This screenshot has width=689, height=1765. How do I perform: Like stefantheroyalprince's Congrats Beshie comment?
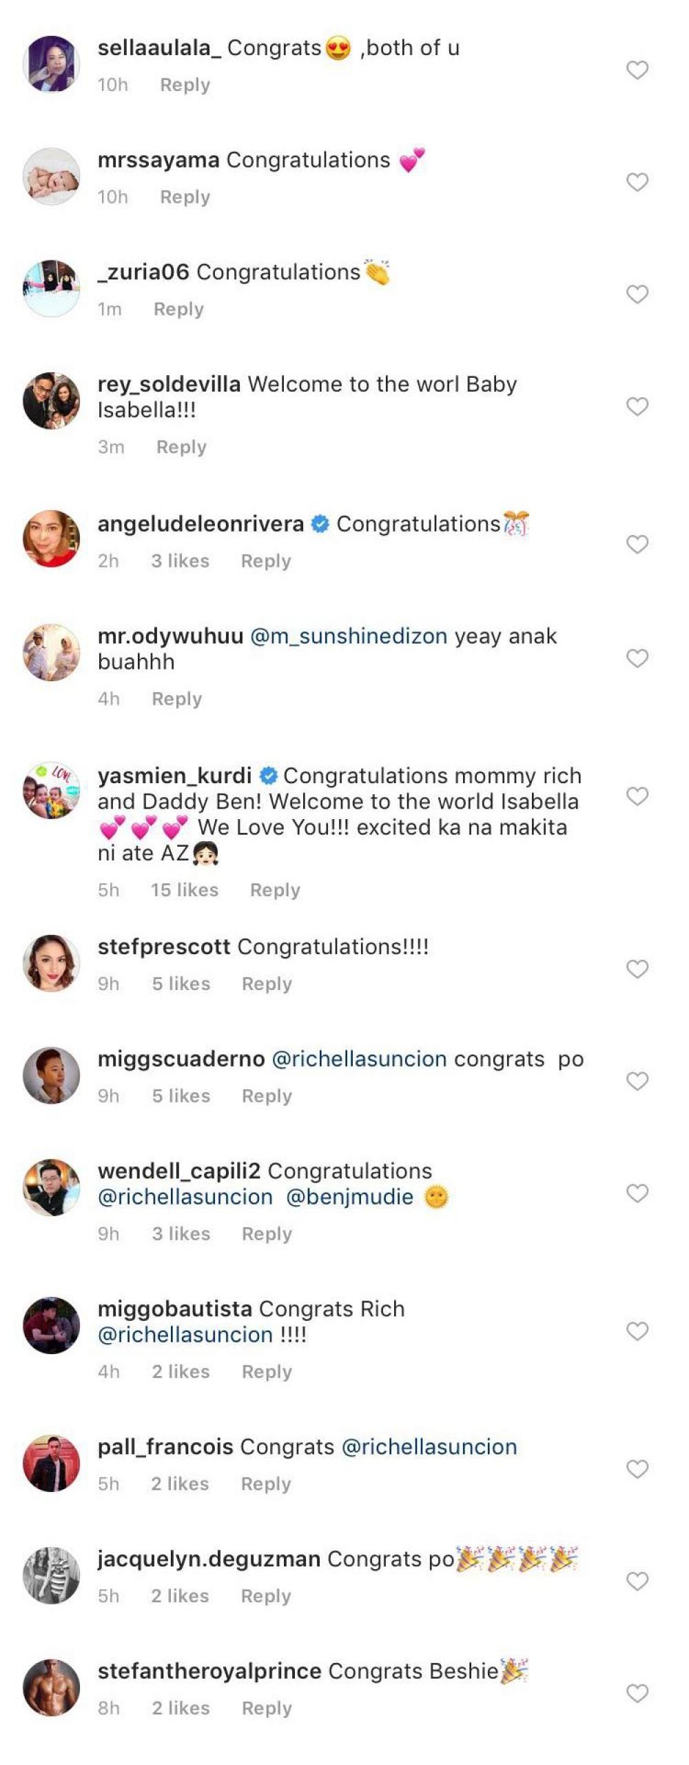[x=637, y=1693]
